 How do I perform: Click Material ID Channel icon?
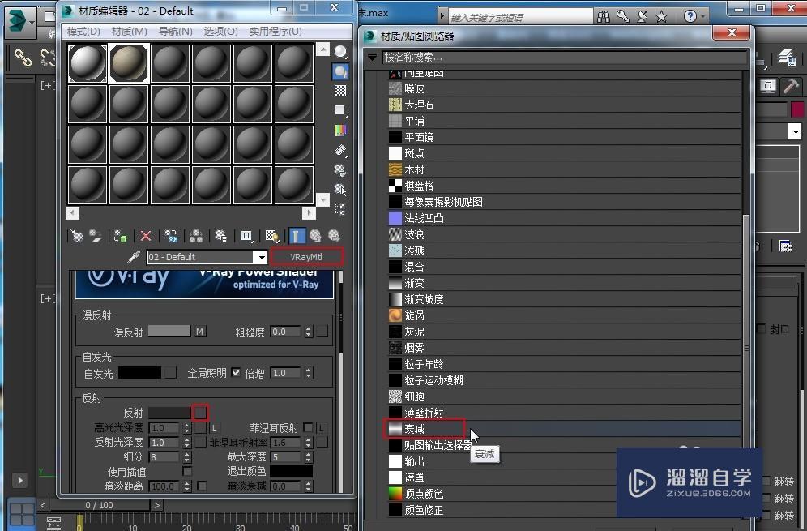246,236
